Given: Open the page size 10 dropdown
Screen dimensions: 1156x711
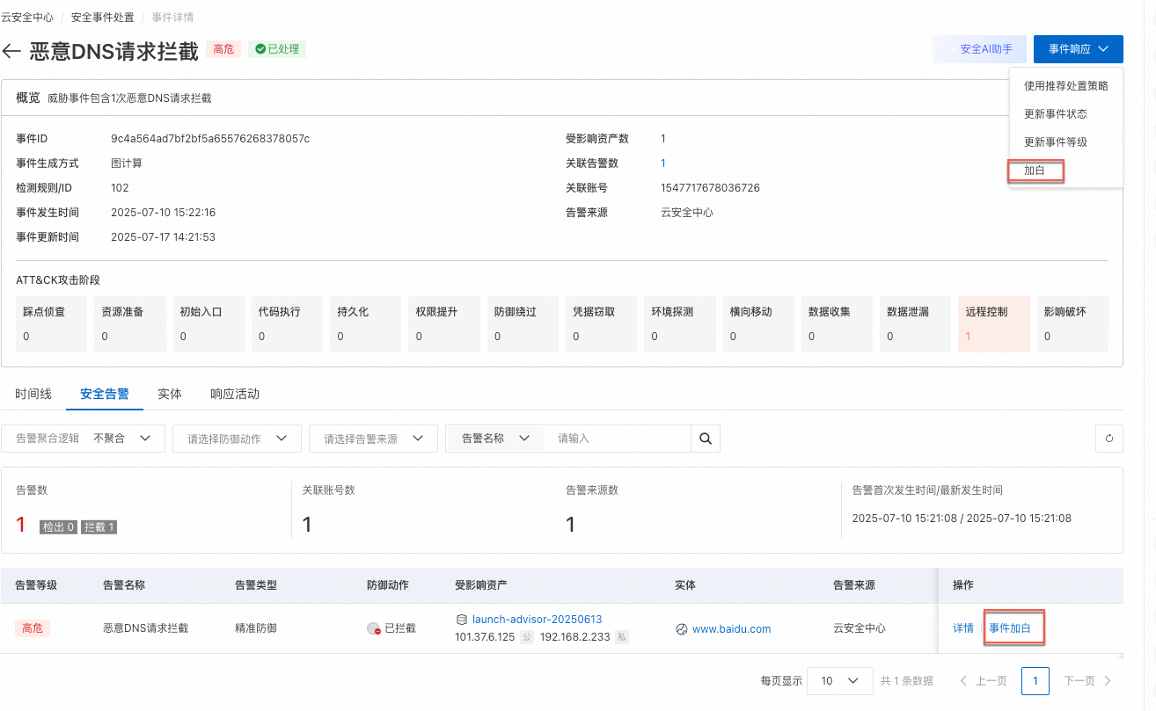Looking at the screenshot, I should tap(840, 680).
